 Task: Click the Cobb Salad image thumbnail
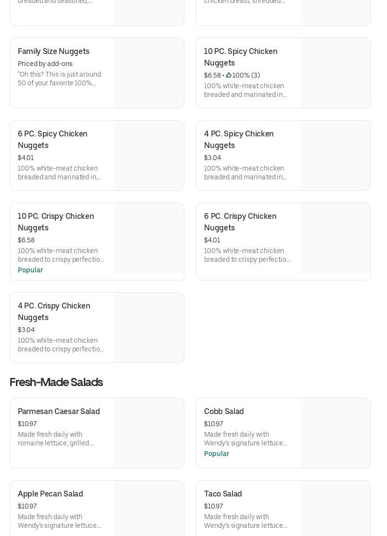[x=335, y=433]
